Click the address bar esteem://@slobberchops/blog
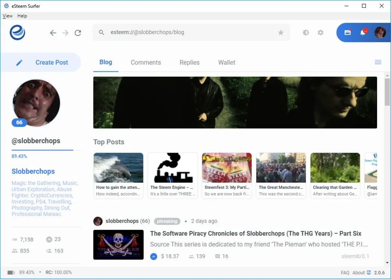The height and width of the screenshot is (279, 391). (x=191, y=33)
